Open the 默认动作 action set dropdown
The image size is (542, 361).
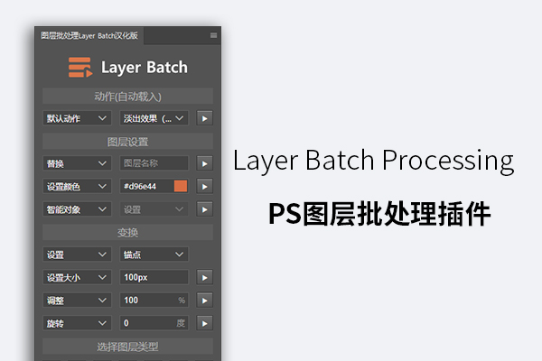point(77,118)
